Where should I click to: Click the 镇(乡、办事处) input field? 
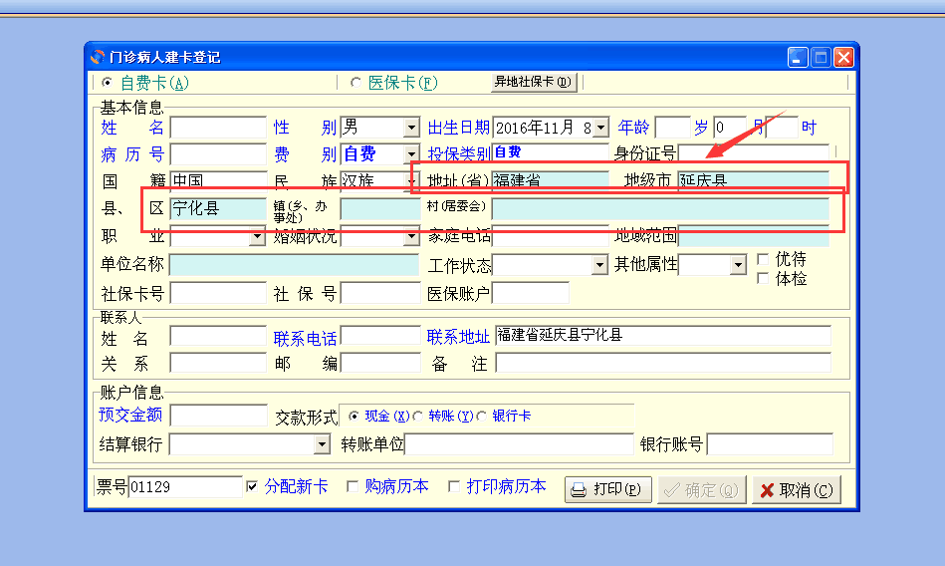[x=380, y=208]
